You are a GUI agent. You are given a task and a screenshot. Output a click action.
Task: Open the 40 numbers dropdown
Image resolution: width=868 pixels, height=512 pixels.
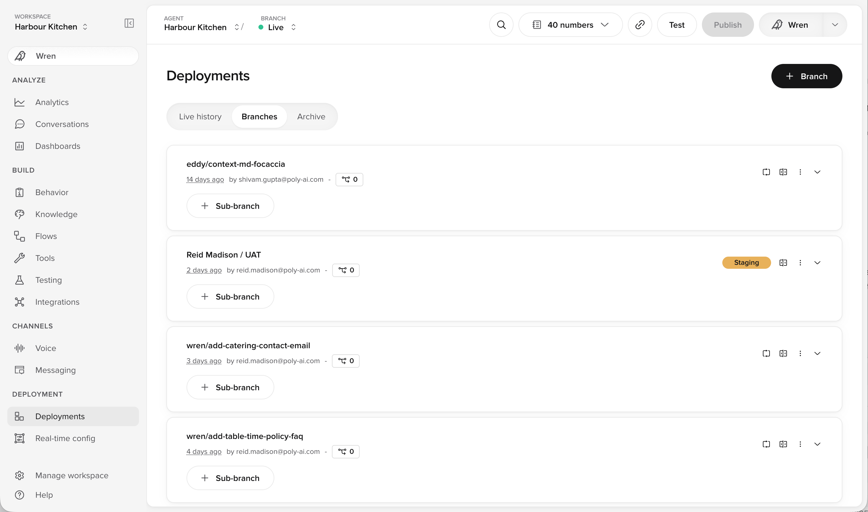coord(570,25)
